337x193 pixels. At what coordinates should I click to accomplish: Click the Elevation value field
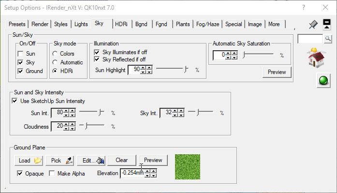[132, 173]
